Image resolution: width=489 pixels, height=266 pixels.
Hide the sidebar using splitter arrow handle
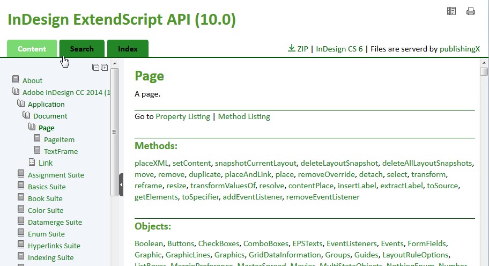point(121,185)
